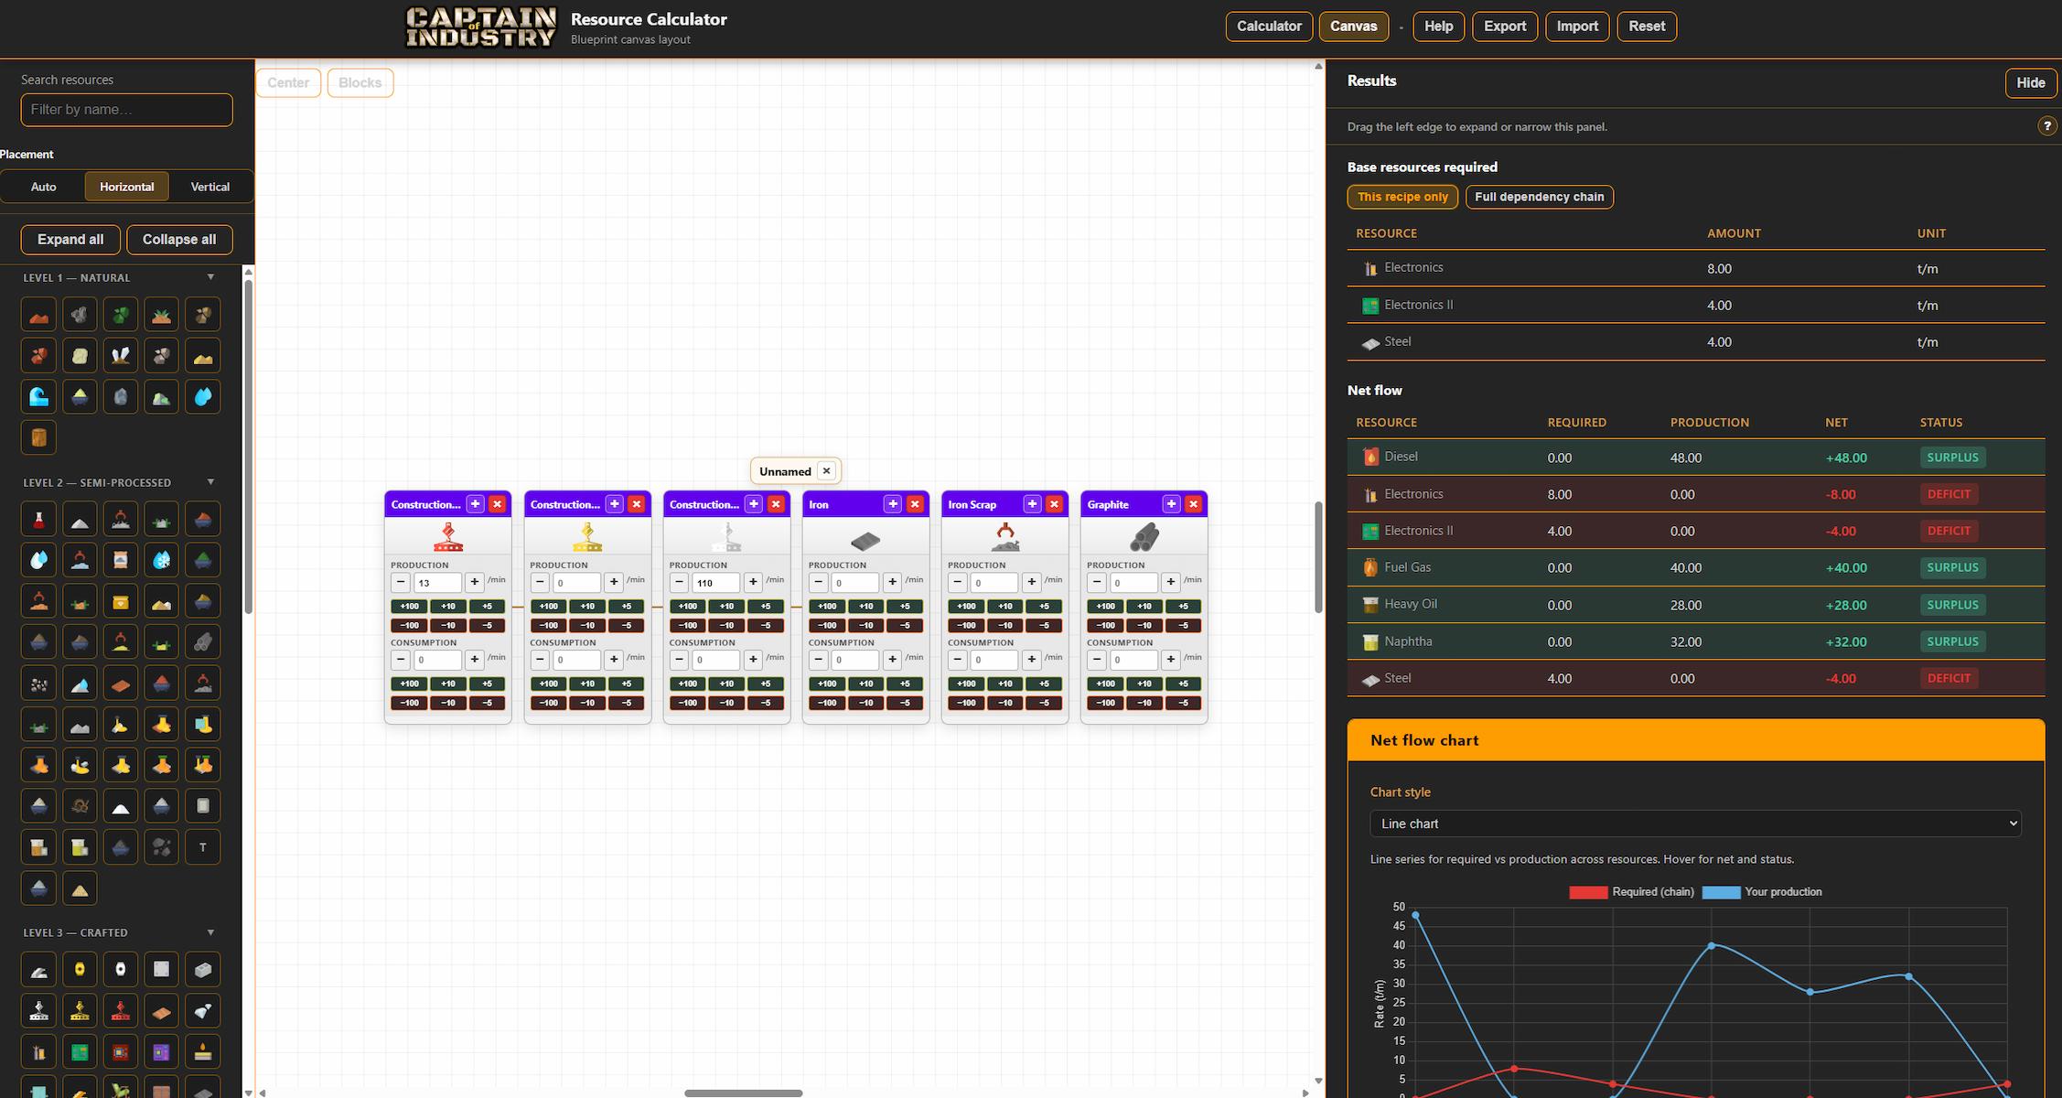Choose the blue water droplets icon in Level 1
Image resolution: width=2062 pixels, height=1098 pixels.
pyautogui.click(x=202, y=396)
